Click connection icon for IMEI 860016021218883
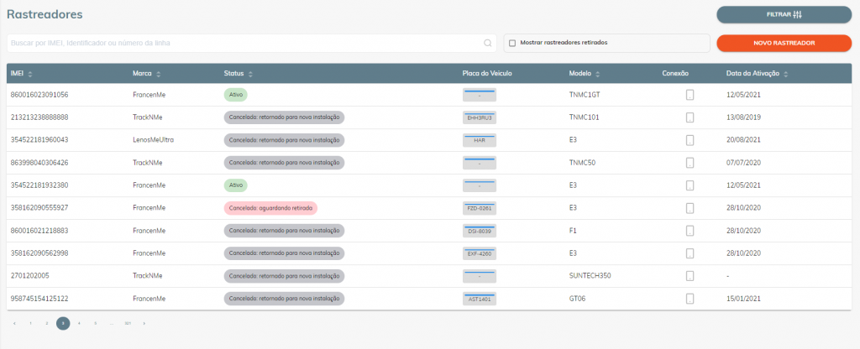860x349 pixels. [690, 231]
